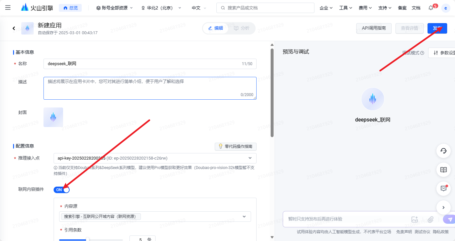The width and height of the screenshot is (455, 241).
Task: Click the form scrollbar up arrow
Action: pos(272,45)
